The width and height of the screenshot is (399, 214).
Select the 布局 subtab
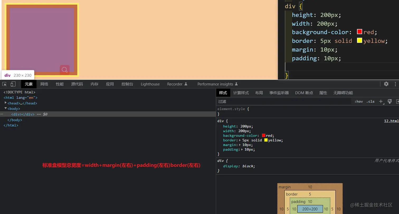pyautogui.click(x=259, y=93)
